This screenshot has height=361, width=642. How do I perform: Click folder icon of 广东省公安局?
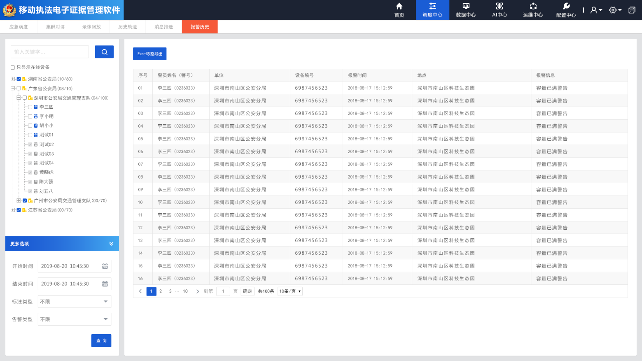pos(24,89)
